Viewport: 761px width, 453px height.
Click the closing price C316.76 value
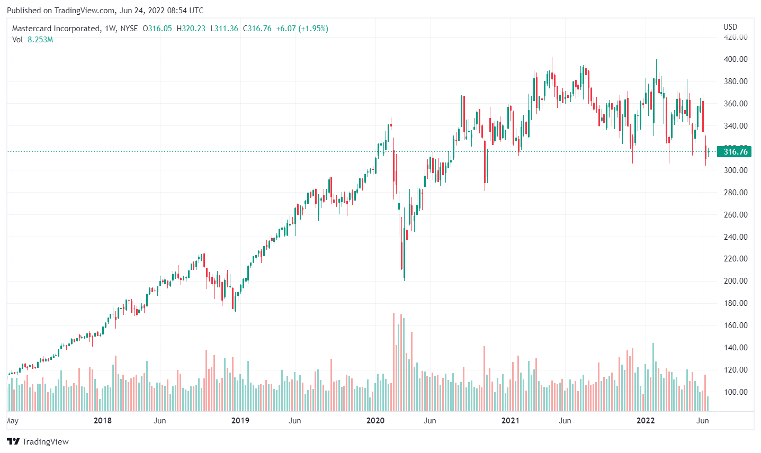(257, 29)
